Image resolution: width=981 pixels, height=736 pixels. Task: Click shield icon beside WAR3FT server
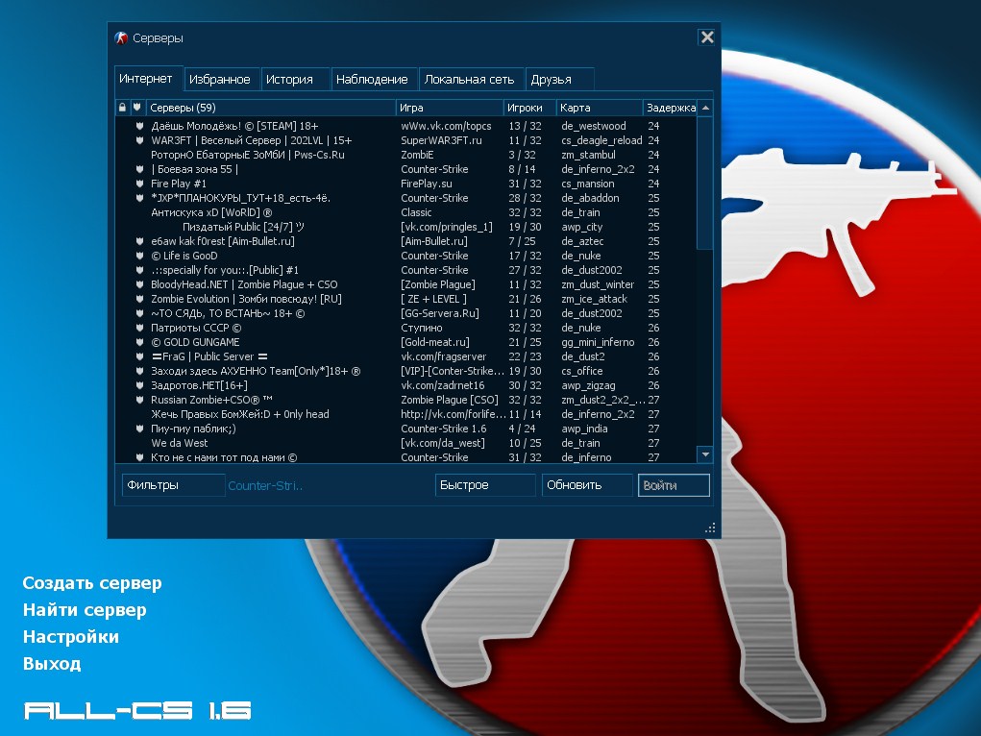[x=140, y=141]
